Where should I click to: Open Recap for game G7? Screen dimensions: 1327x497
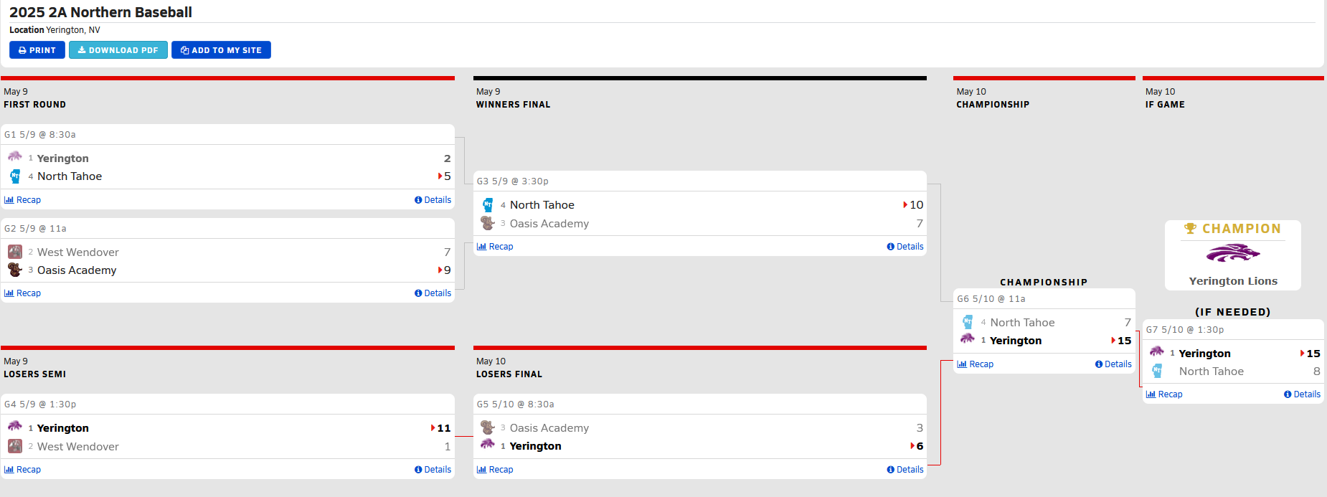click(x=1164, y=394)
